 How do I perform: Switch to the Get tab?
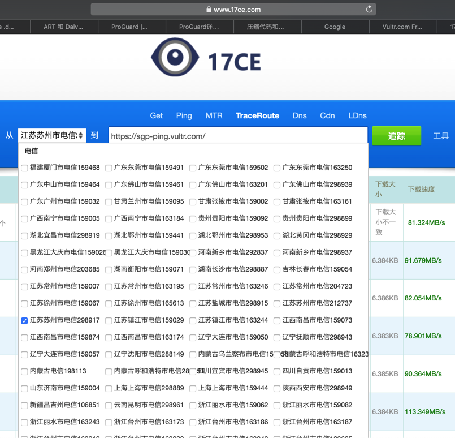point(156,115)
